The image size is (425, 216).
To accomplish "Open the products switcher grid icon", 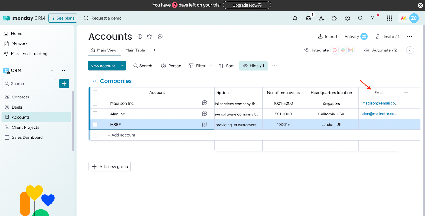I will point(389,18).
